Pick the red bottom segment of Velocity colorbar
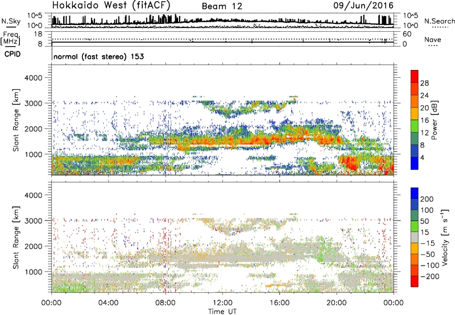Viewport: 455px width, 315px height. click(x=415, y=281)
